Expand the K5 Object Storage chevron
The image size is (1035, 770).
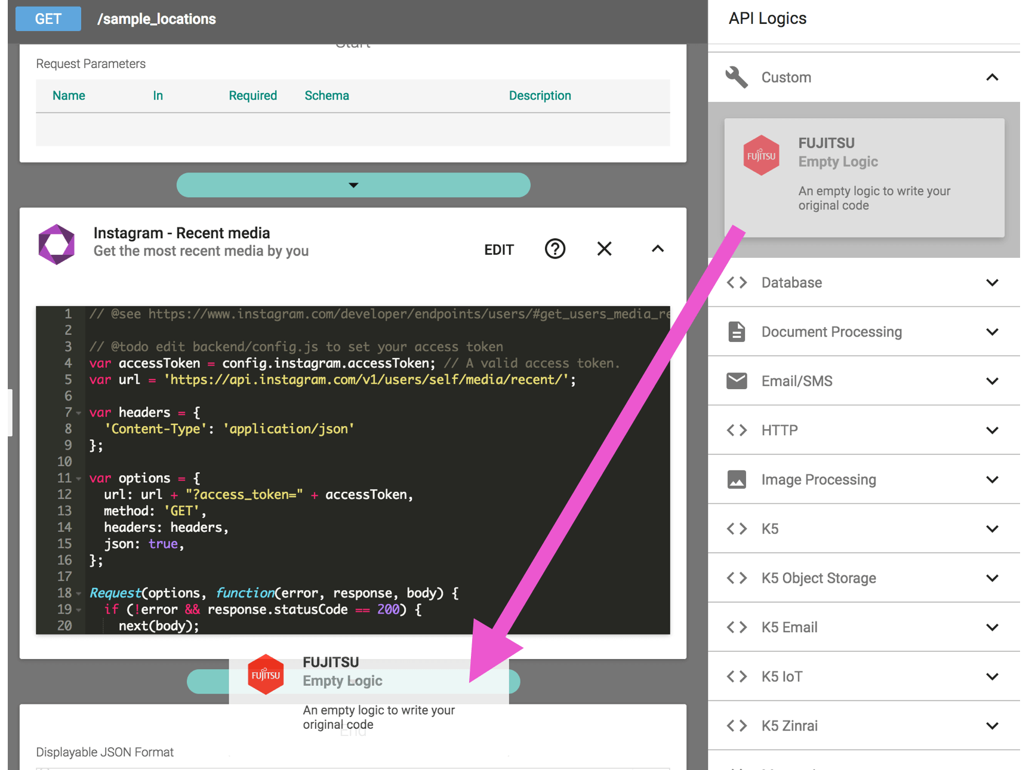(x=992, y=578)
